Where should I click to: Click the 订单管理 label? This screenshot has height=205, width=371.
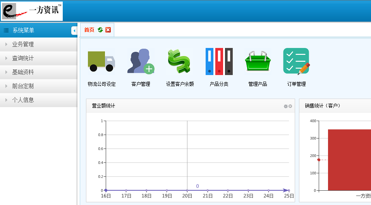point(297,84)
